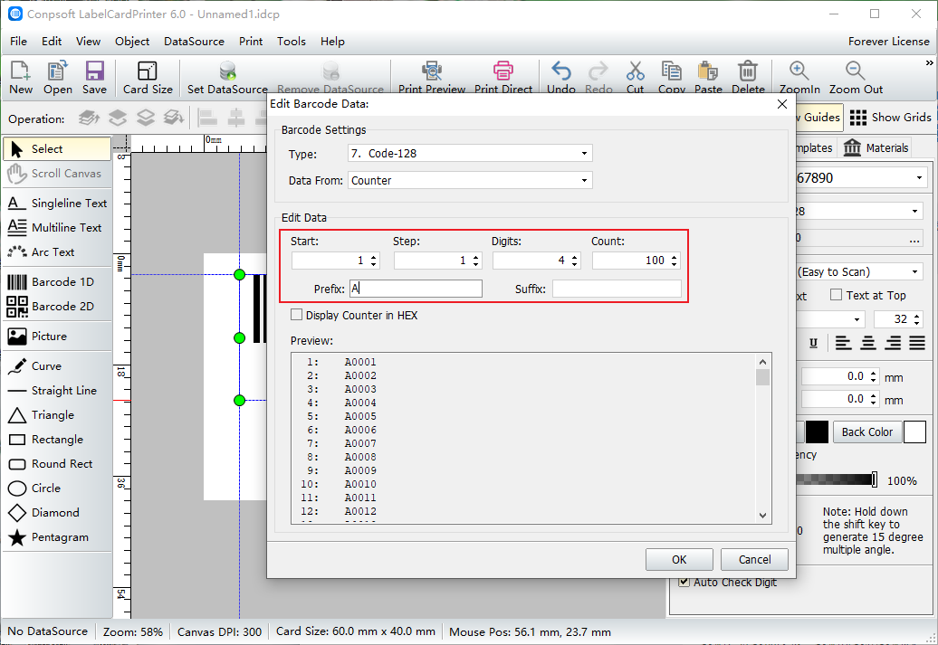The image size is (938, 645).
Task: Click the Back Color button
Action: [x=866, y=432]
